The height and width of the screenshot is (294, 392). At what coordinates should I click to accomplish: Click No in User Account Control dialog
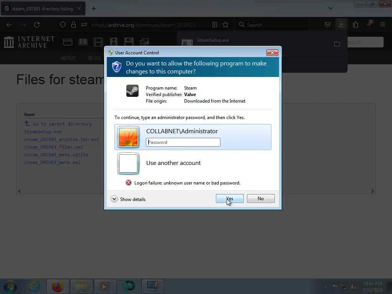260,199
